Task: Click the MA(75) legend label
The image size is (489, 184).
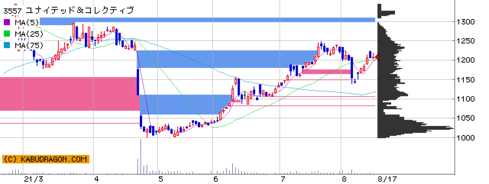Action: [29, 45]
